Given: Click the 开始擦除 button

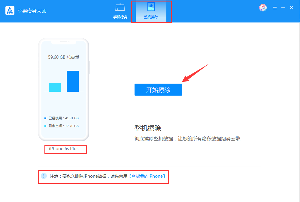Looking at the screenshot, I should [x=158, y=90].
